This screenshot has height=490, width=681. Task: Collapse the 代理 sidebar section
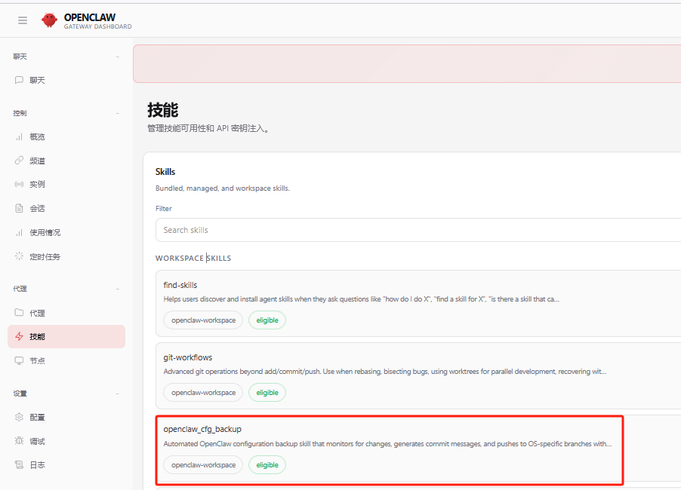pyautogui.click(x=117, y=289)
